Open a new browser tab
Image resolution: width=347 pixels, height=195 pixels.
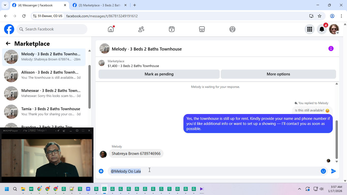(135, 5)
